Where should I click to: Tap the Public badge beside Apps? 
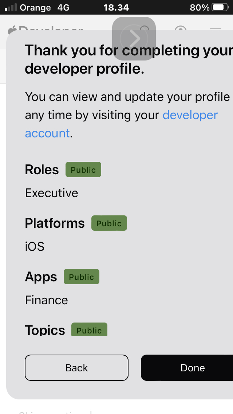81,277
